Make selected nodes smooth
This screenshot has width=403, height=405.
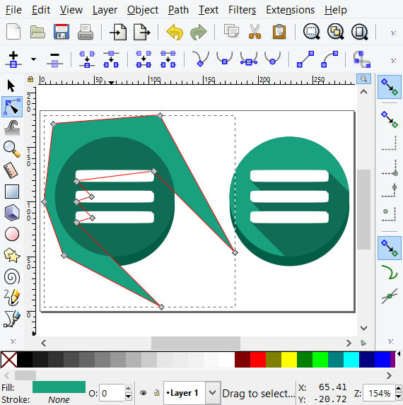coord(225,58)
